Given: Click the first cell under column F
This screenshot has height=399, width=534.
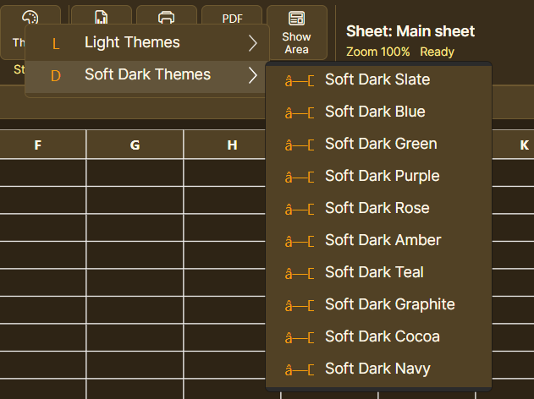Looking at the screenshot, I should pyautogui.click(x=42, y=172).
